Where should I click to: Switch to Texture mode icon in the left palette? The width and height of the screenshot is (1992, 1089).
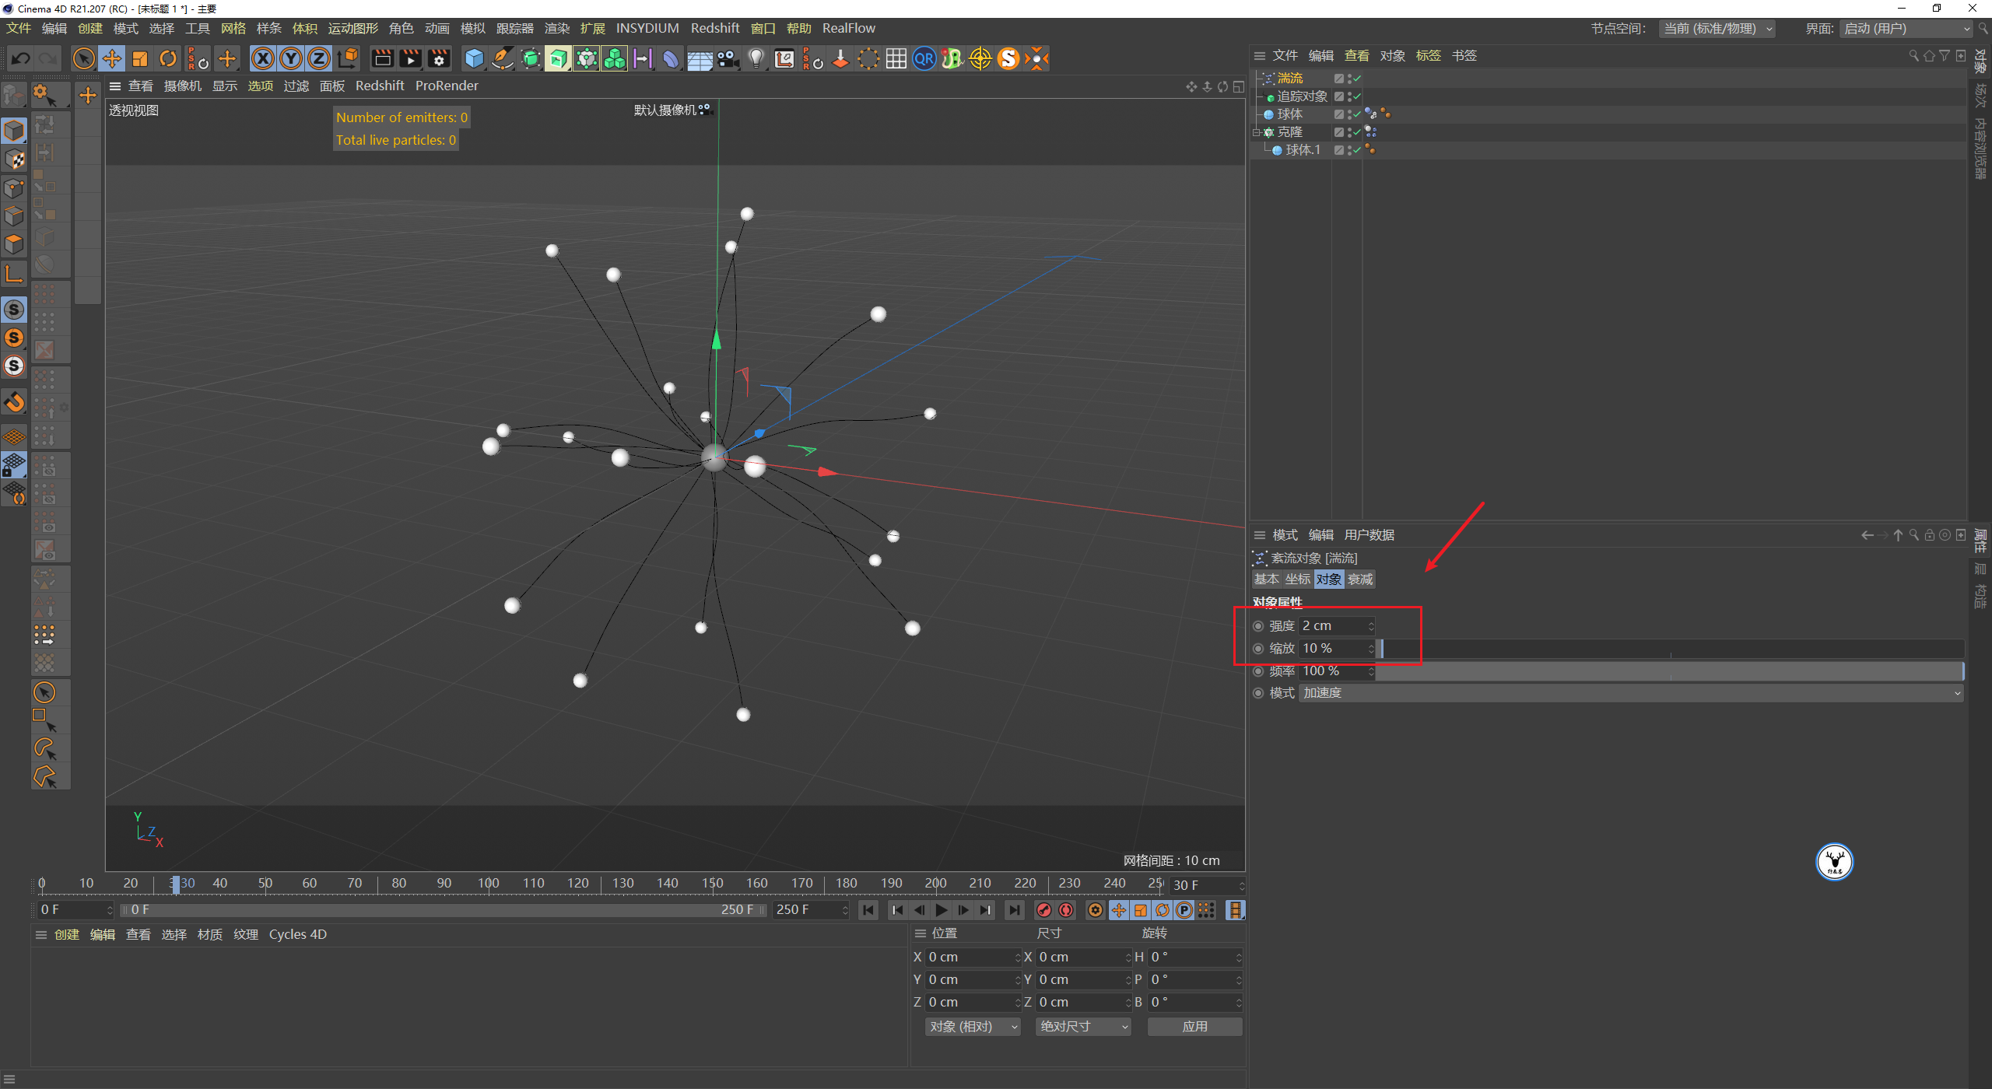[14, 159]
